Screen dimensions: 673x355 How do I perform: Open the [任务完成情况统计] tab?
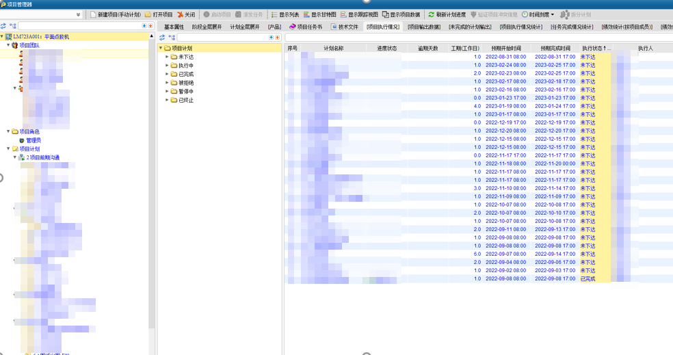pos(572,27)
